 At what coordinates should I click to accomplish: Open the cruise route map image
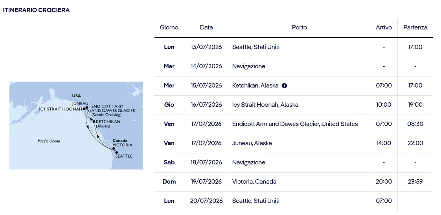click(x=76, y=126)
